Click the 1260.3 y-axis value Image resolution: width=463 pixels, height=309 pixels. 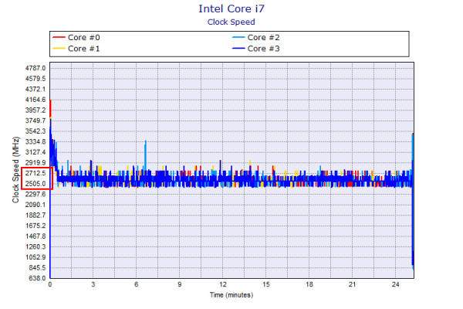[35, 246]
